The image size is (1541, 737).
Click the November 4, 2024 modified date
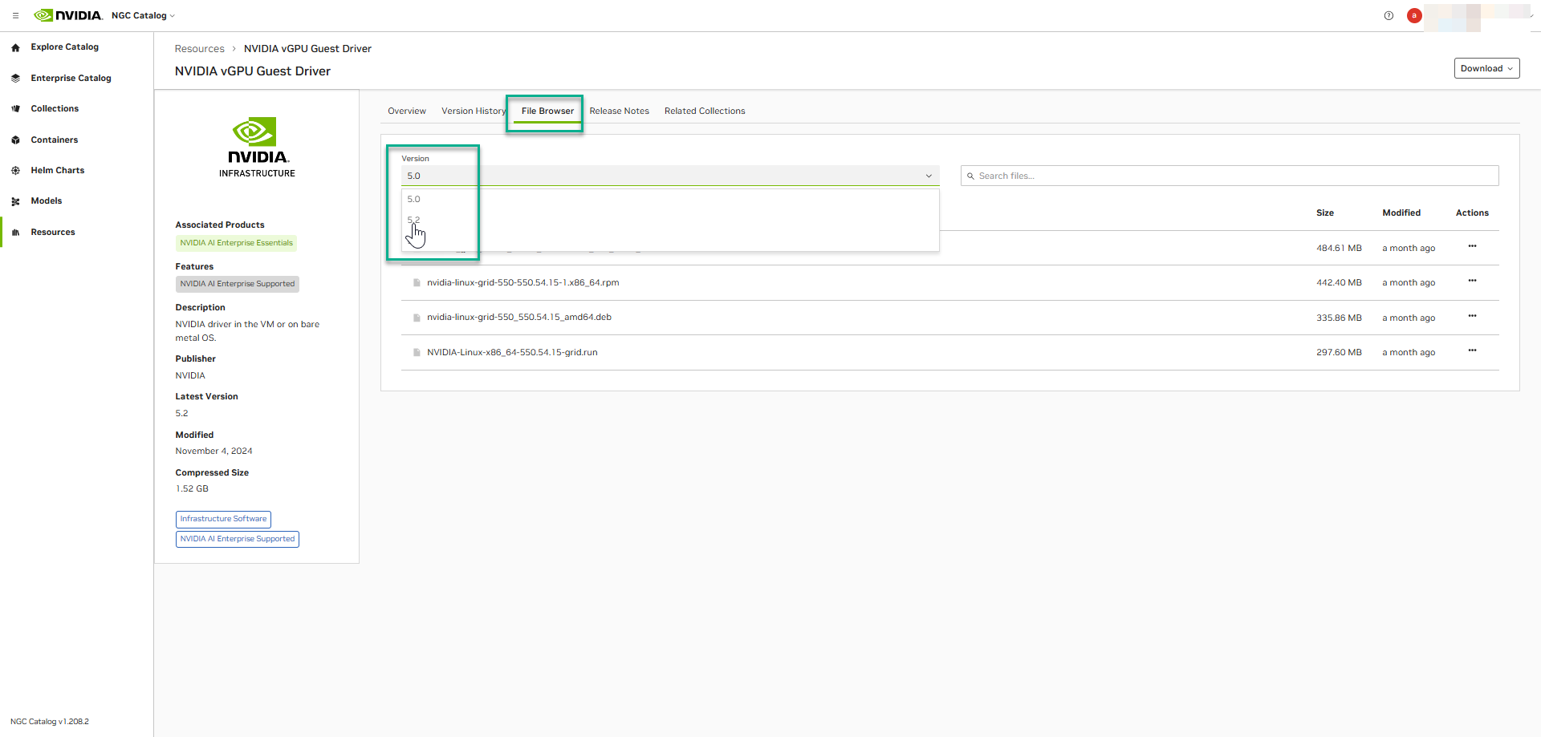tap(213, 452)
